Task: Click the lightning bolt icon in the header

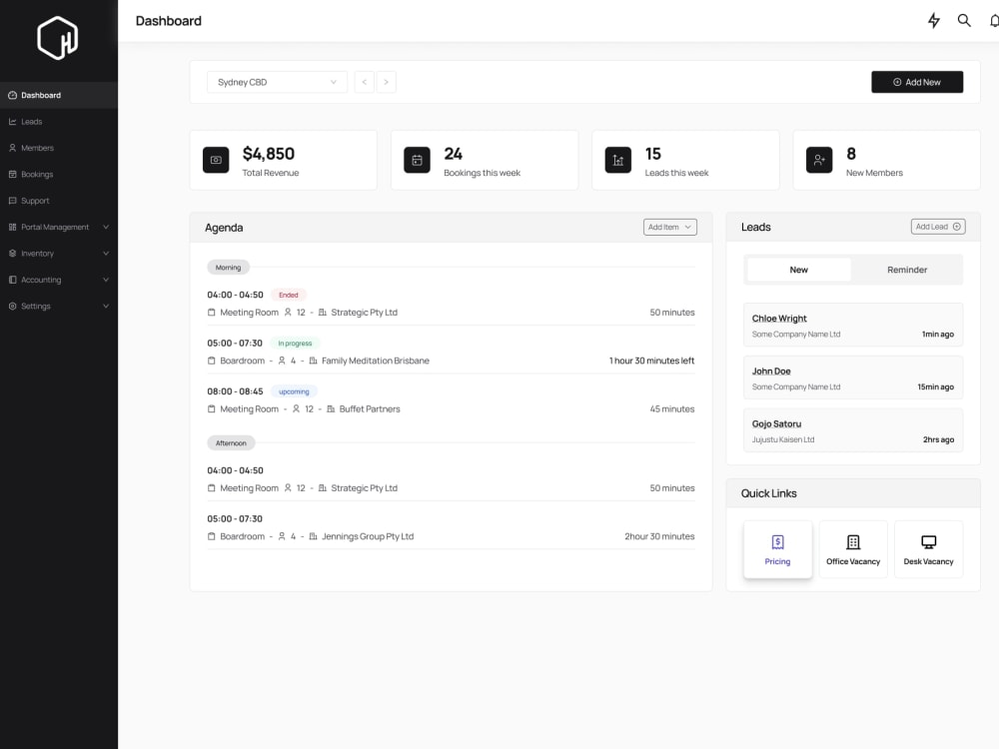Action: 933,20
